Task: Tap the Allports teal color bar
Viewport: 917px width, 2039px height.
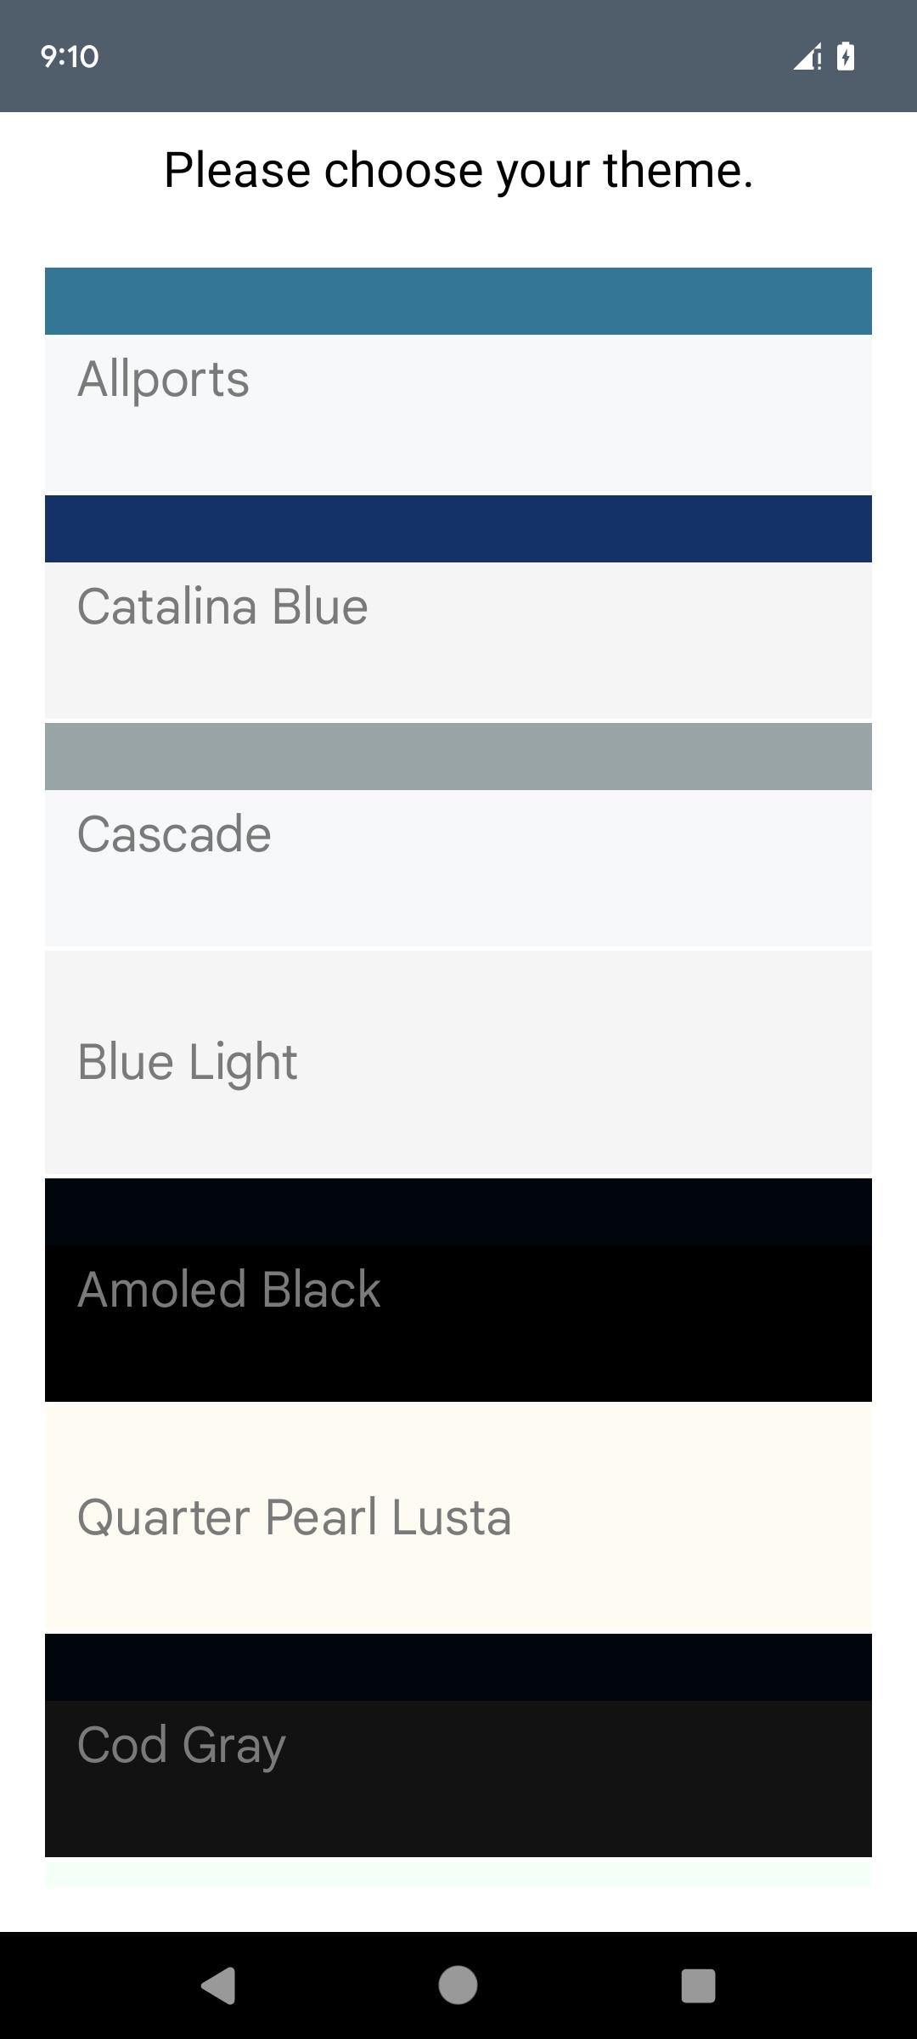Action: 458,301
